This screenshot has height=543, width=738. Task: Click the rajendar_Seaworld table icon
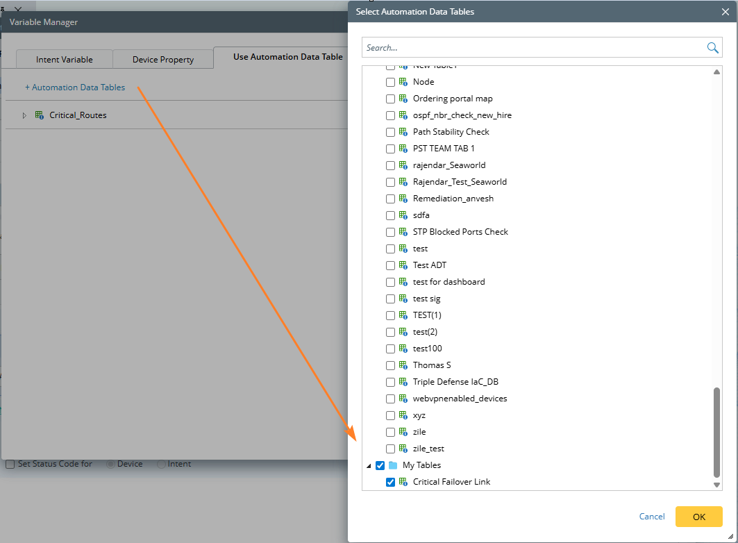(x=403, y=165)
